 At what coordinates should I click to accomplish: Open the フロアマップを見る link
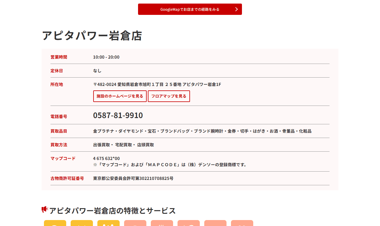tap(169, 96)
